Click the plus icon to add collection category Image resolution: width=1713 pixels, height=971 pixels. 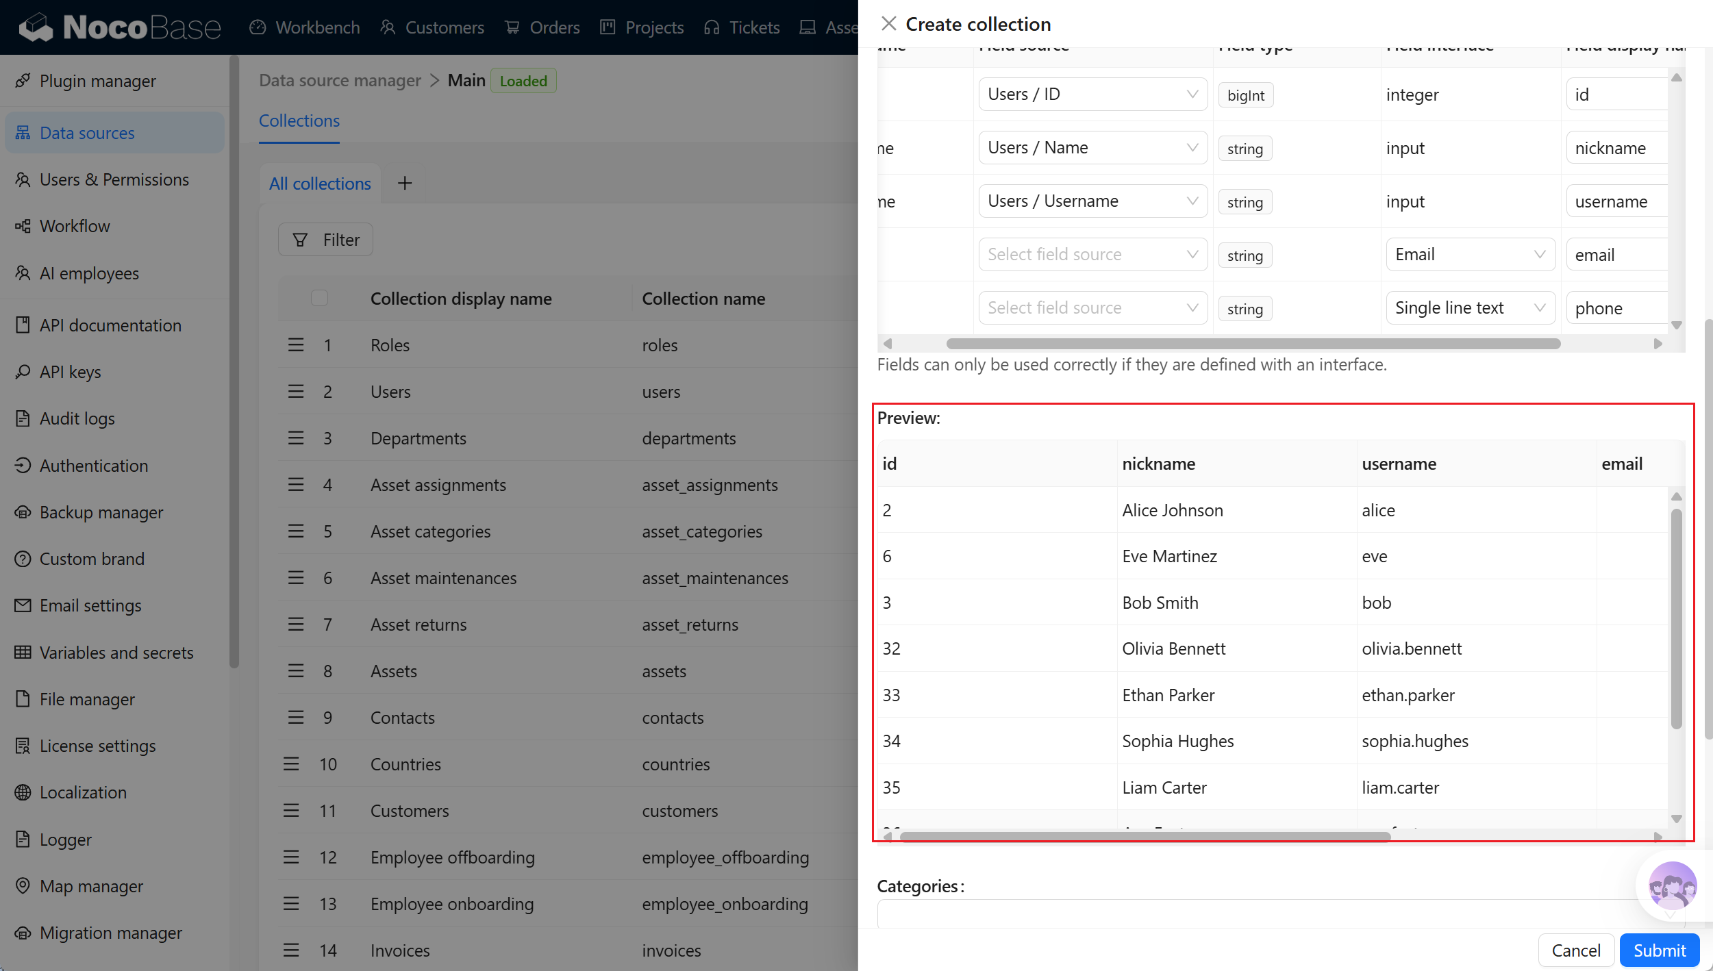405,184
